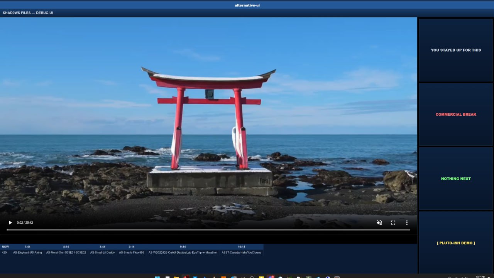
Task: Click the video progress seek bar
Action: point(208,230)
